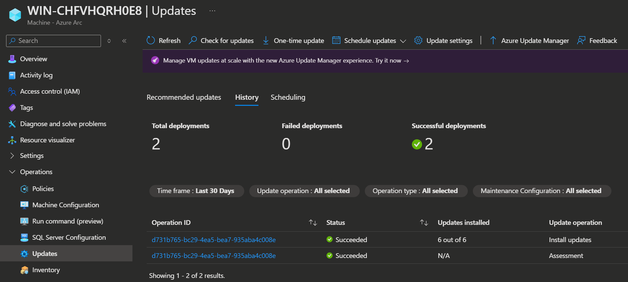Click the Azure Arc machine cube icon
The image size is (628, 282).
pyautogui.click(x=15, y=15)
